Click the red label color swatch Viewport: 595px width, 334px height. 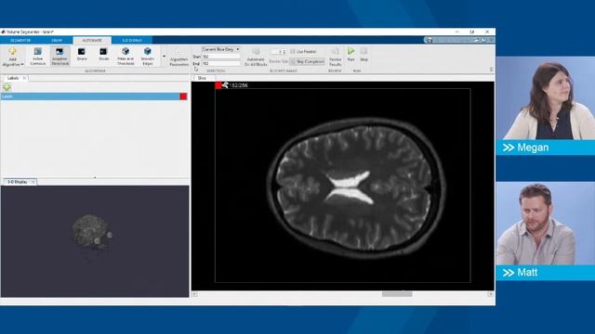click(183, 96)
